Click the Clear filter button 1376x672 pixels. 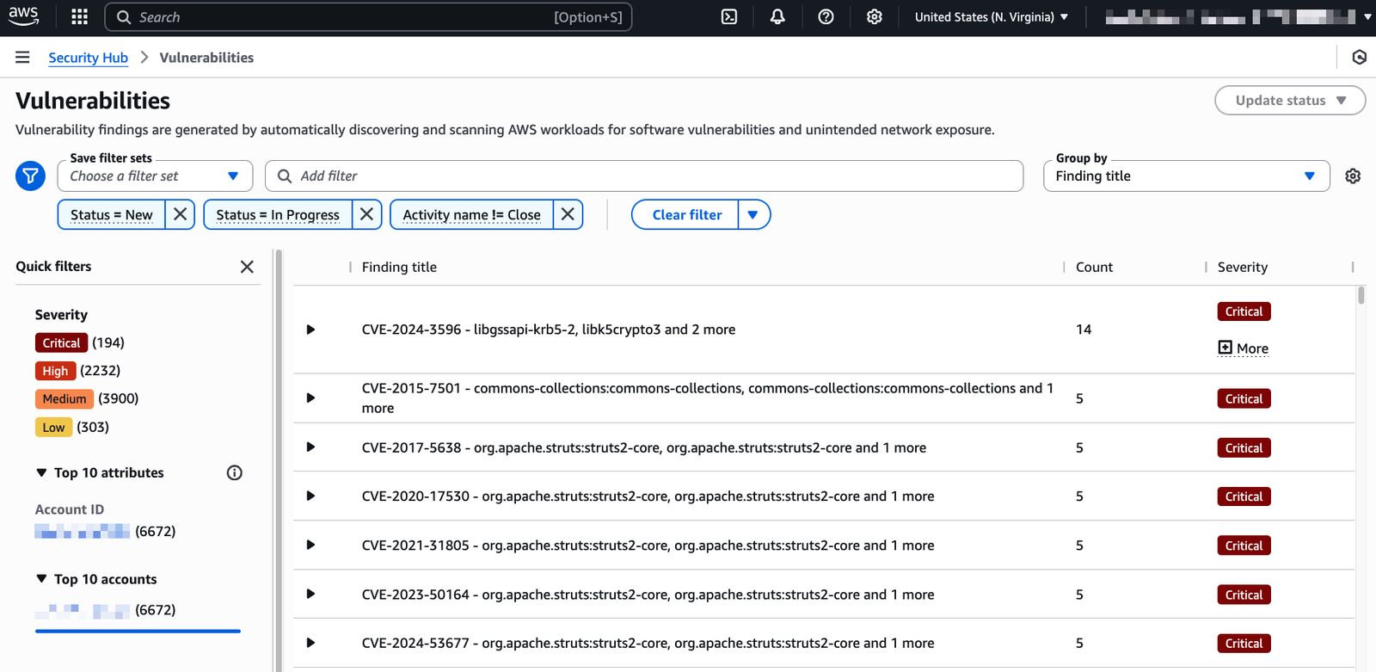coord(686,214)
